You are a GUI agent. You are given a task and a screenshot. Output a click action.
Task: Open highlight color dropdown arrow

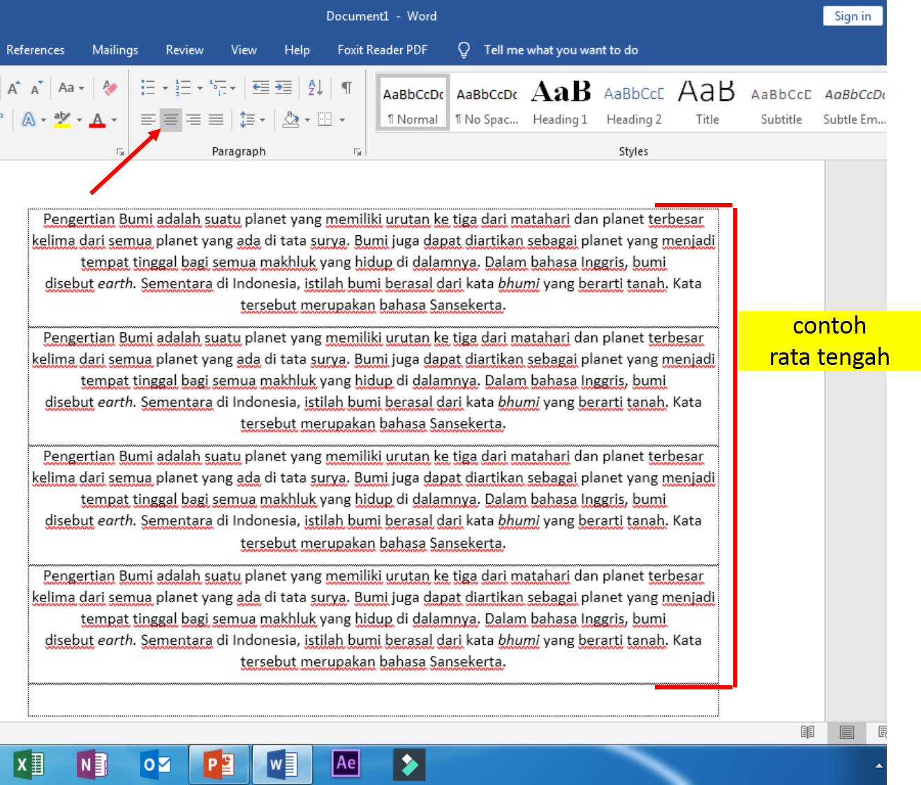pos(79,120)
